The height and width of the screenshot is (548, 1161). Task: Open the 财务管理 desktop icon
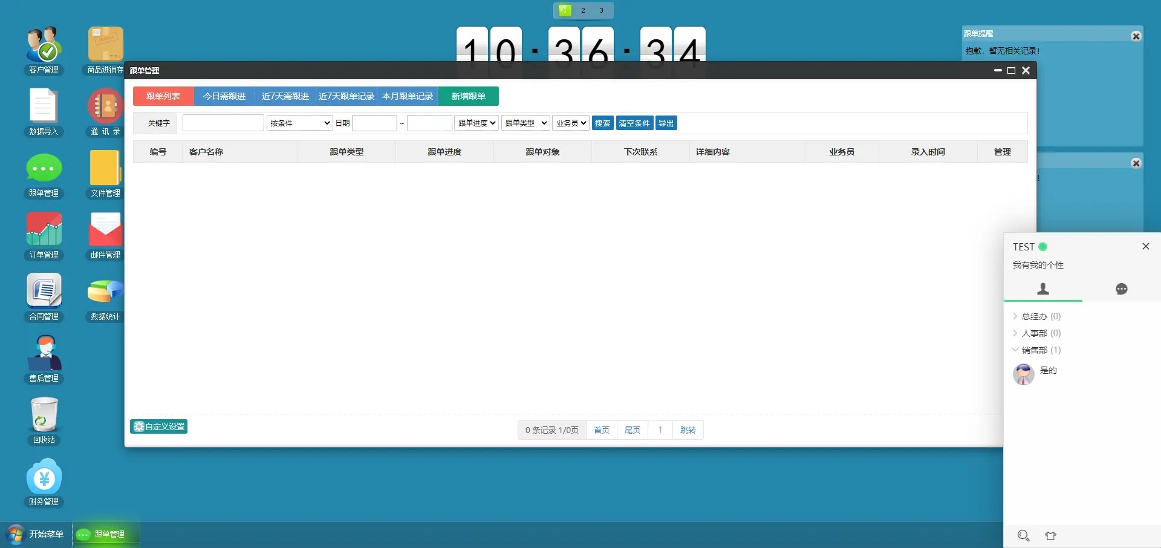44,477
